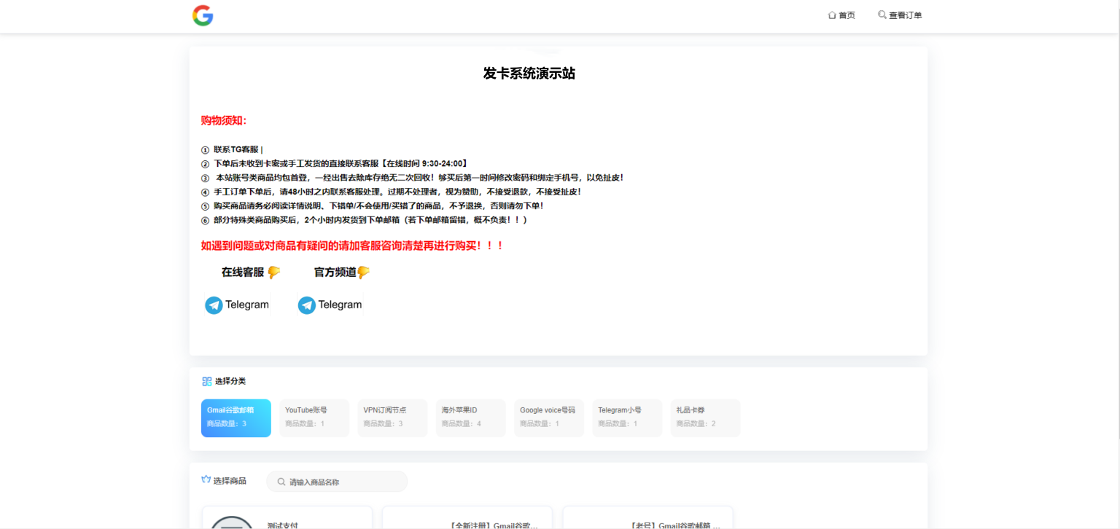Choose the 海外苹果ID category
This screenshot has height=529, width=1120.
point(470,418)
